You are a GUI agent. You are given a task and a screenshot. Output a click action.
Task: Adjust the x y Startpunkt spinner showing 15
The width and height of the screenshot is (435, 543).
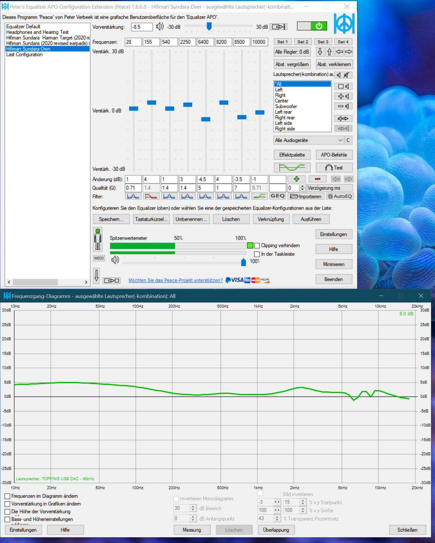(x=303, y=502)
